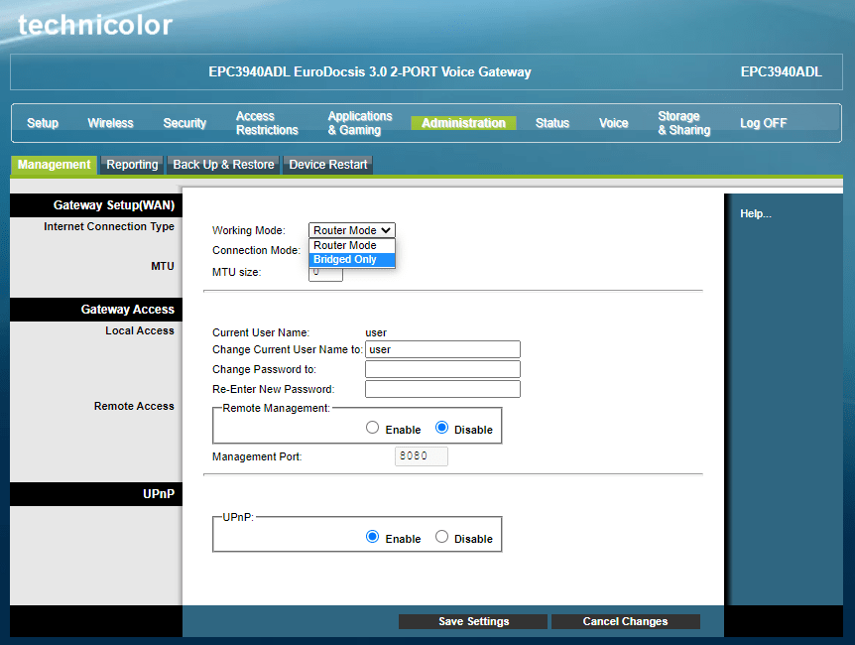Click the Change Password to field
This screenshot has width=855, height=645.
pos(442,369)
